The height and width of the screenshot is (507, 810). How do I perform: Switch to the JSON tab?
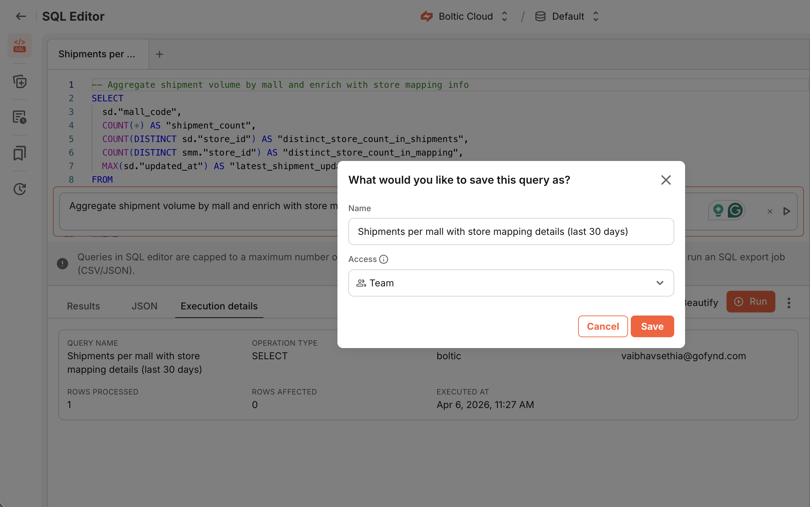[x=144, y=306]
